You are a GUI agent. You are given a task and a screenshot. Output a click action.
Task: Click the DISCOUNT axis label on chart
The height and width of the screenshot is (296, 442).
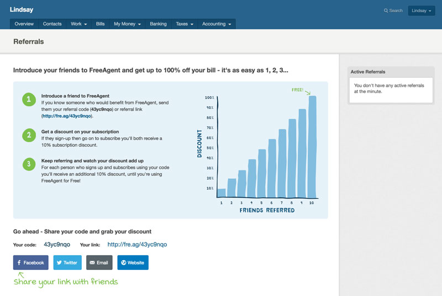(199, 144)
